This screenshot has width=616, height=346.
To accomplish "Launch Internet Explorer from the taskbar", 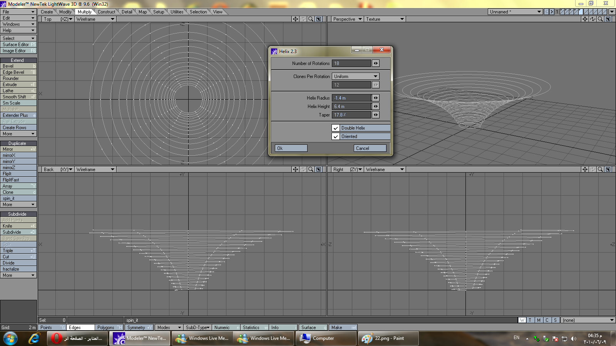I will [34, 339].
